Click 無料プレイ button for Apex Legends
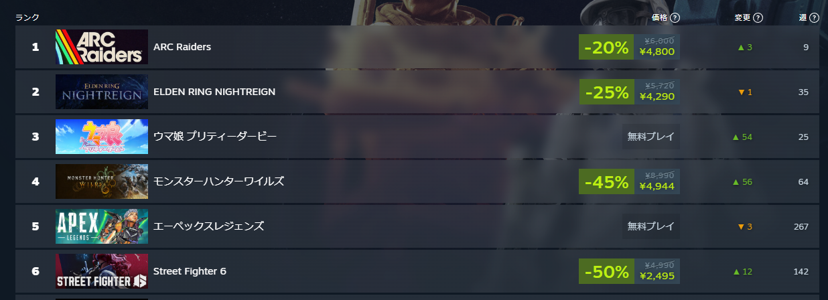This screenshot has height=300, width=828. pyautogui.click(x=650, y=226)
